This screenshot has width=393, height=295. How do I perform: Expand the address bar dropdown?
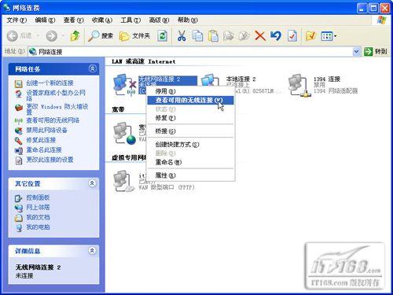356,52
